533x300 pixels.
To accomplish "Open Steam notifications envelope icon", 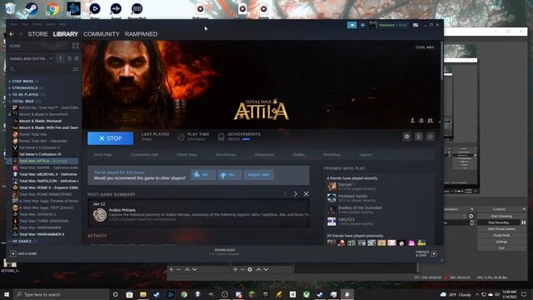I will pos(363,25).
